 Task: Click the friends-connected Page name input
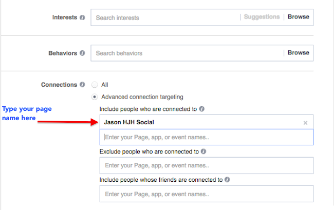pos(206,194)
